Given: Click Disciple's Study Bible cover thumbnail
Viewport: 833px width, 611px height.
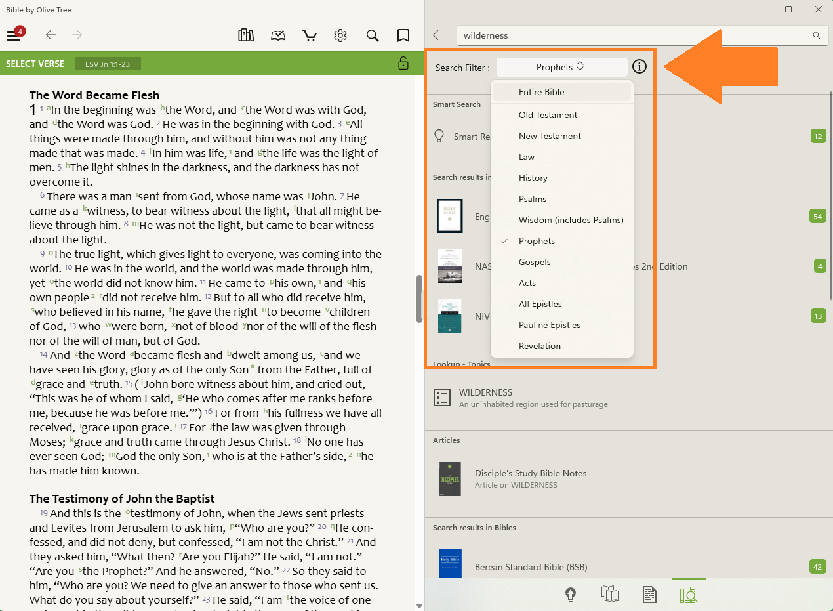Looking at the screenshot, I should tap(450, 479).
